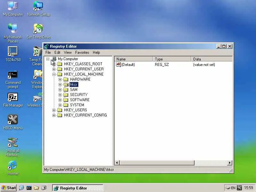The height and width of the screenshot is (192, 256).
Task: Expand the HKEY_CURRENT_USER node
Action: click(54, 69)
